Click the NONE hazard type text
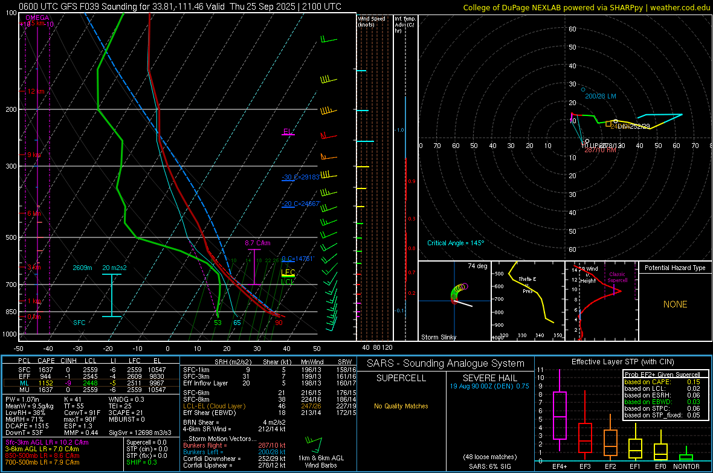This screenshot has width=713, height=473. pos(675,304)
